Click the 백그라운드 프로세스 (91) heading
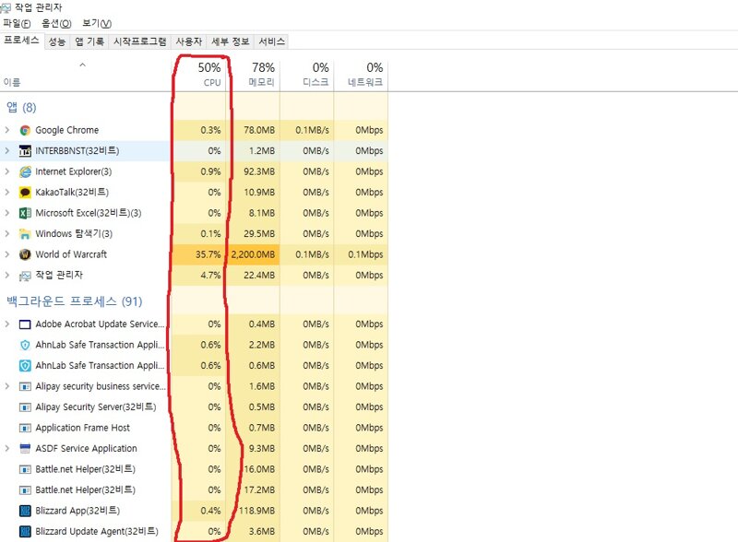This screenshot has height=542, width=738. [x=75, y=301]
